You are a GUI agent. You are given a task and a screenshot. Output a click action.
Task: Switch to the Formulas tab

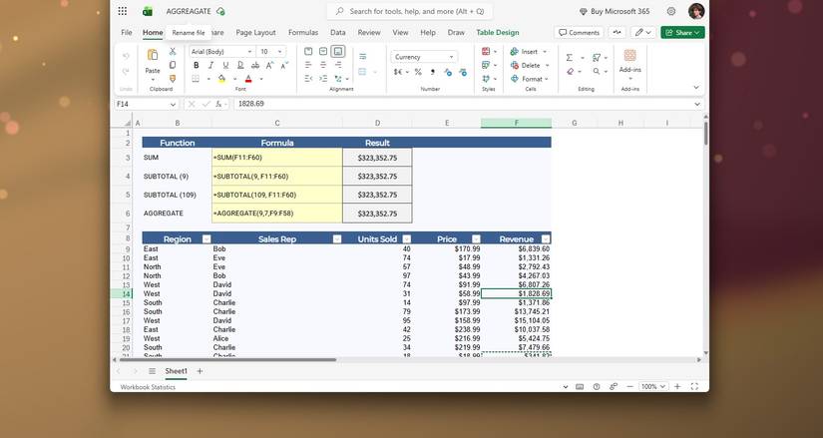(x=303, y=33)
